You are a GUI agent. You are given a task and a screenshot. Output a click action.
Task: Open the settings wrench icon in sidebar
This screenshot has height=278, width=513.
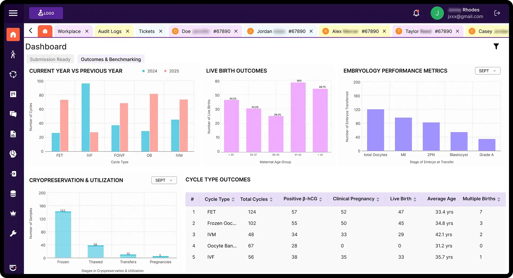click(13, 233)
